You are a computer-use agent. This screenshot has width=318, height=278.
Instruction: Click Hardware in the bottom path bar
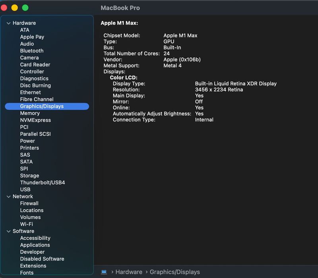[x=129, y=272]
